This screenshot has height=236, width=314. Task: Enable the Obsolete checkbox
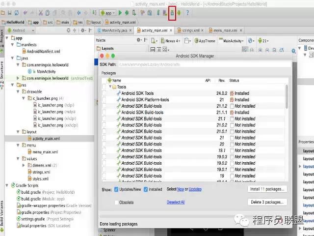pyautogui.click(x=116, y=203)
